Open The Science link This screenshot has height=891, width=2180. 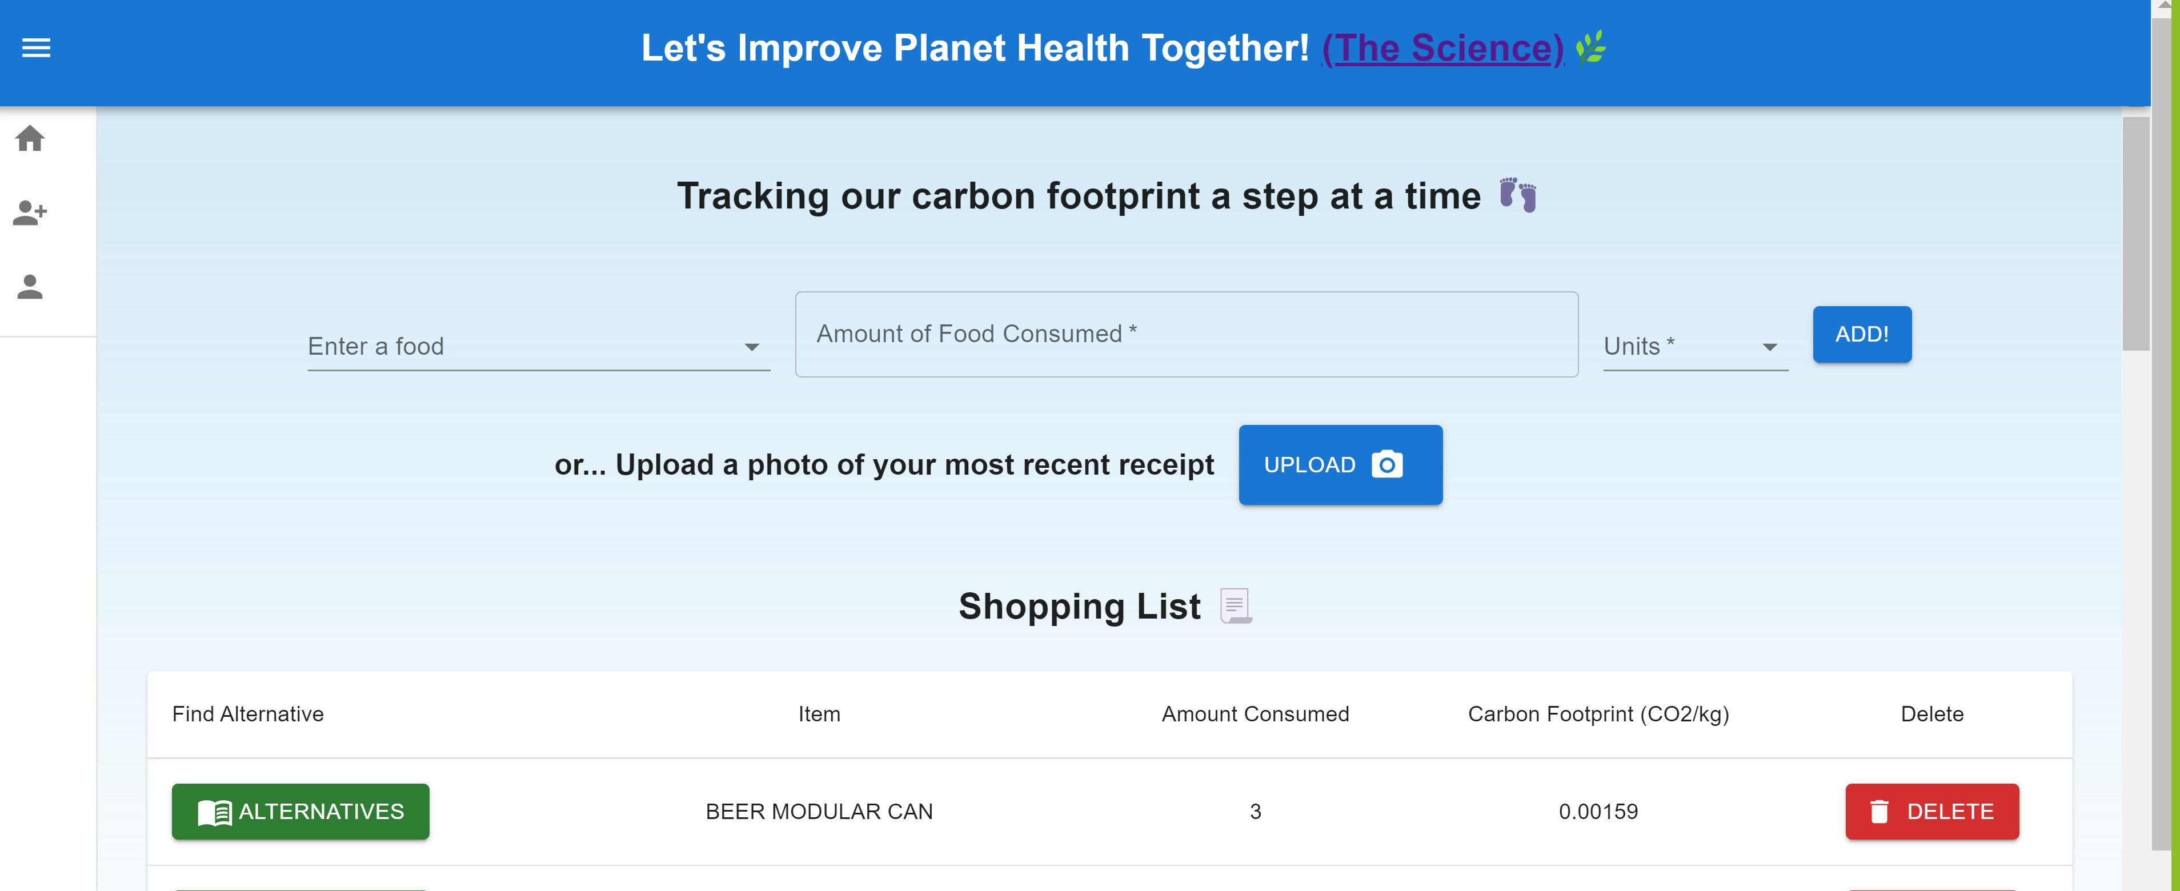tap(1442, 48)
